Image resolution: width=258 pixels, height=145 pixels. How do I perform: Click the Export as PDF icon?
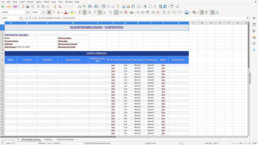[23, 7]
